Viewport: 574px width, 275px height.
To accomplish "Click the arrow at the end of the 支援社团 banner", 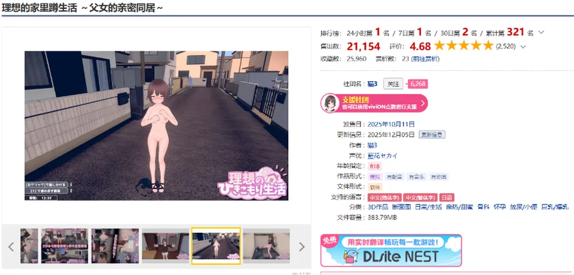I will pyautogui.click(x=423, y=103).
